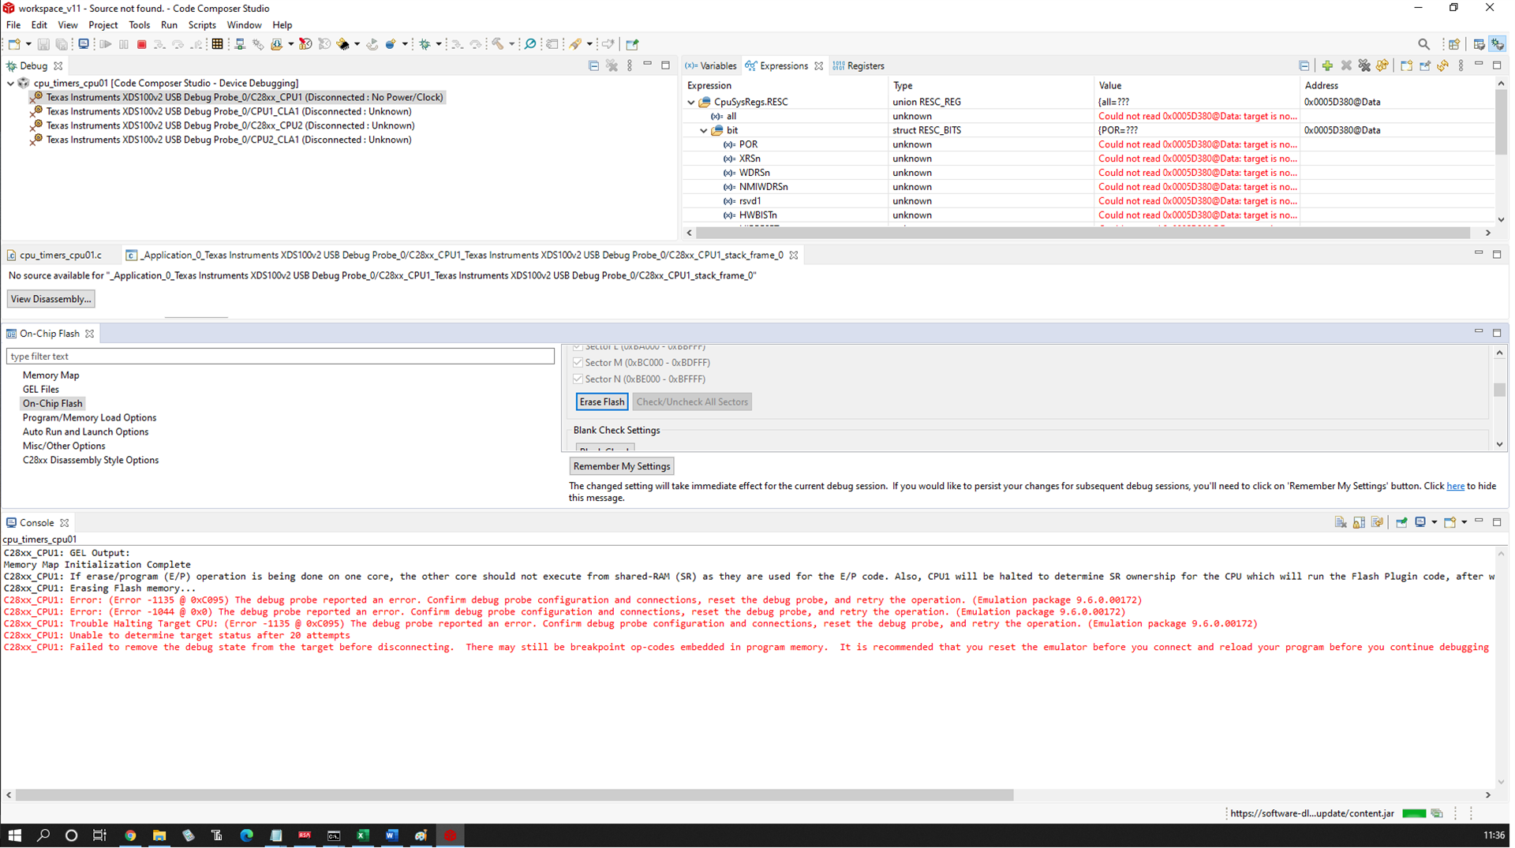This screenshot has width=1515, height=848.
Task: Open the Run menu
Action: [x=169, y=24]
